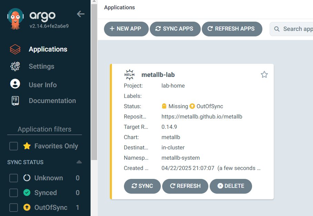Click the chart value metallb
Image resolution: width=313 pixels, height=216 pixels.
coord(171,137)
